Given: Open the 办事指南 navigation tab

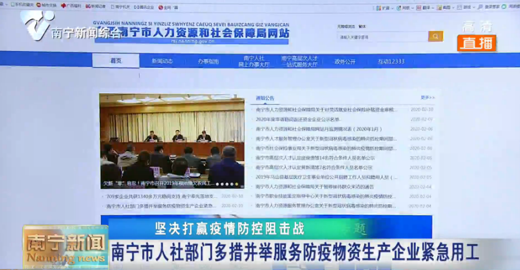Looking at the screenshot, I should click(208, 62).
